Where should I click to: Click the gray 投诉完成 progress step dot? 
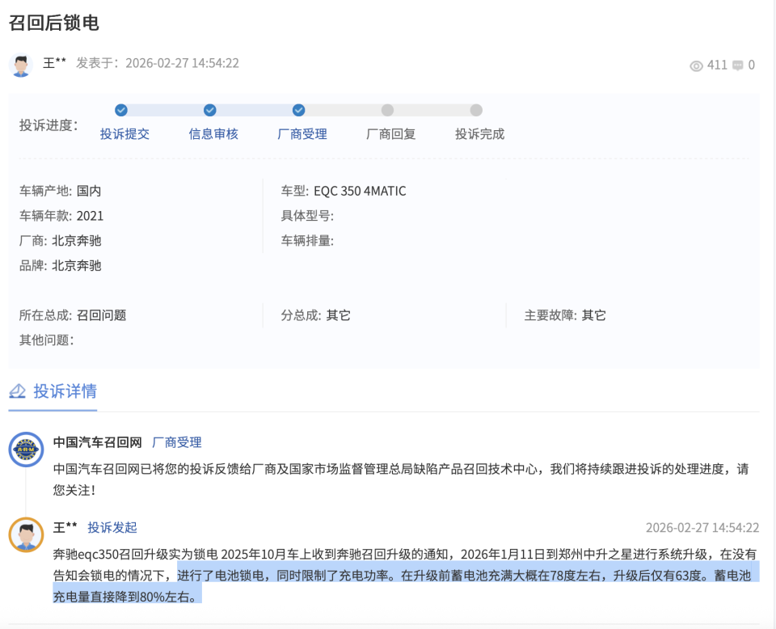pyautogui.click(x=476, y=110)
